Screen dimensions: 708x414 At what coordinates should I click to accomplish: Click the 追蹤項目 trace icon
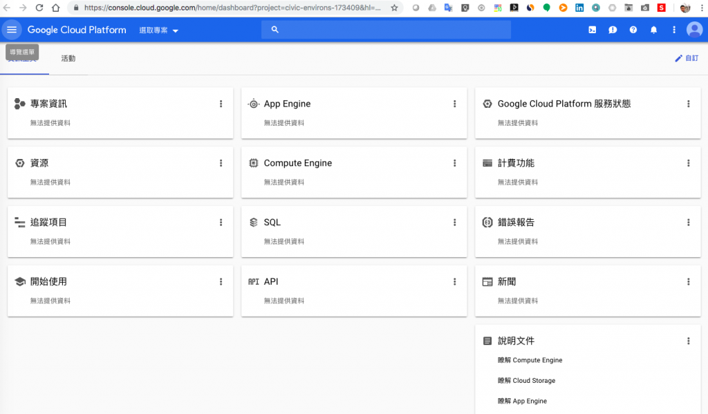[x=19, y=222]
